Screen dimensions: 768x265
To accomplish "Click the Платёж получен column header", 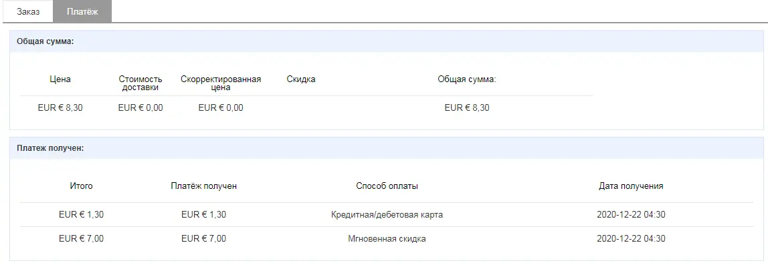I will pyautogui.click(x=204, y=186).
